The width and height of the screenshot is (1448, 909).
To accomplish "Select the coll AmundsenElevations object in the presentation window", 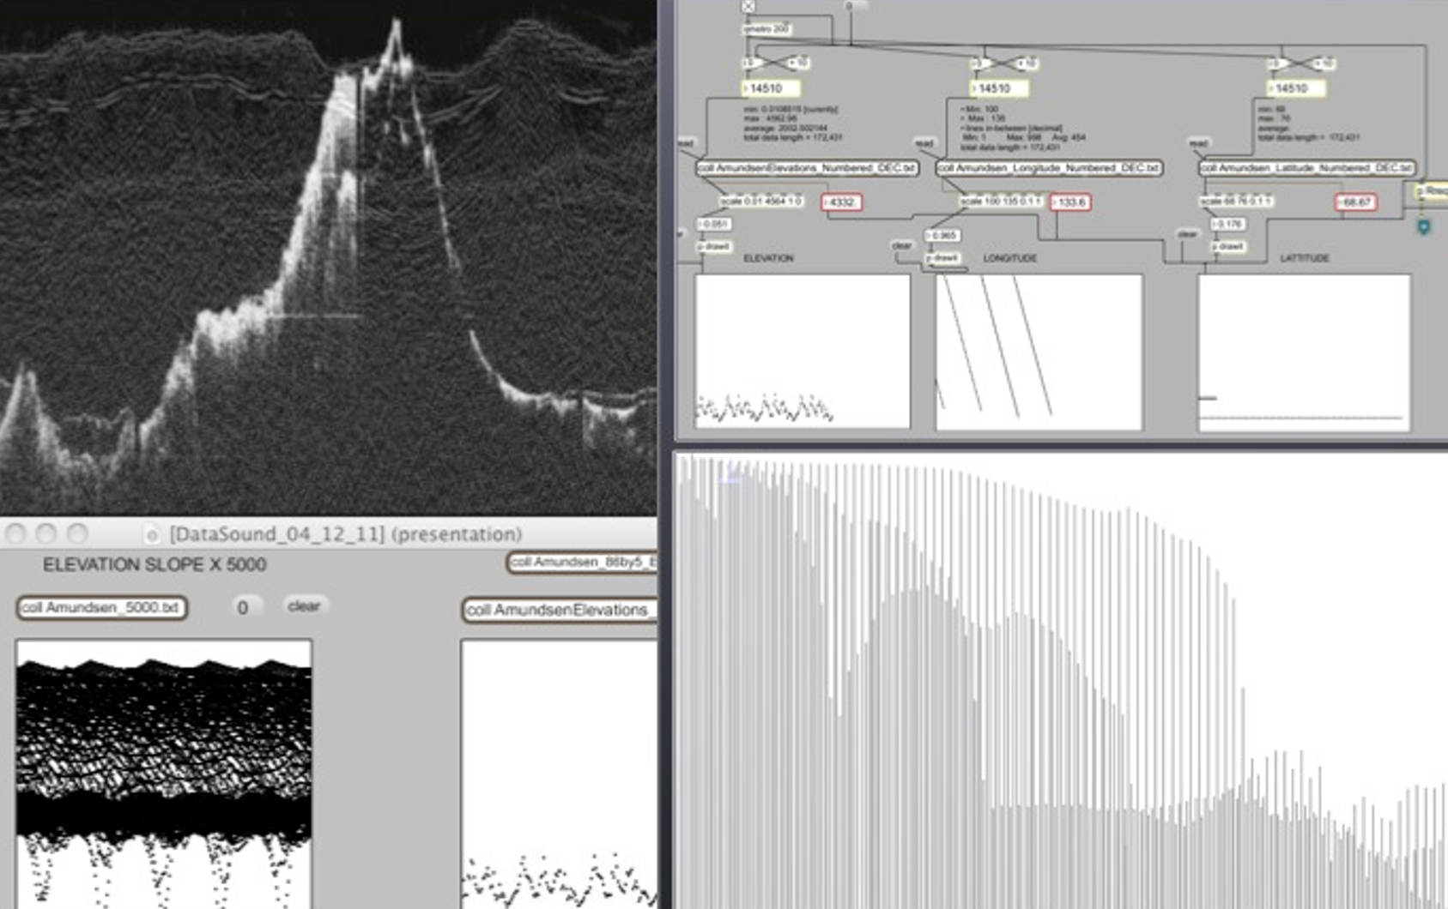I will tap(560, 610).
